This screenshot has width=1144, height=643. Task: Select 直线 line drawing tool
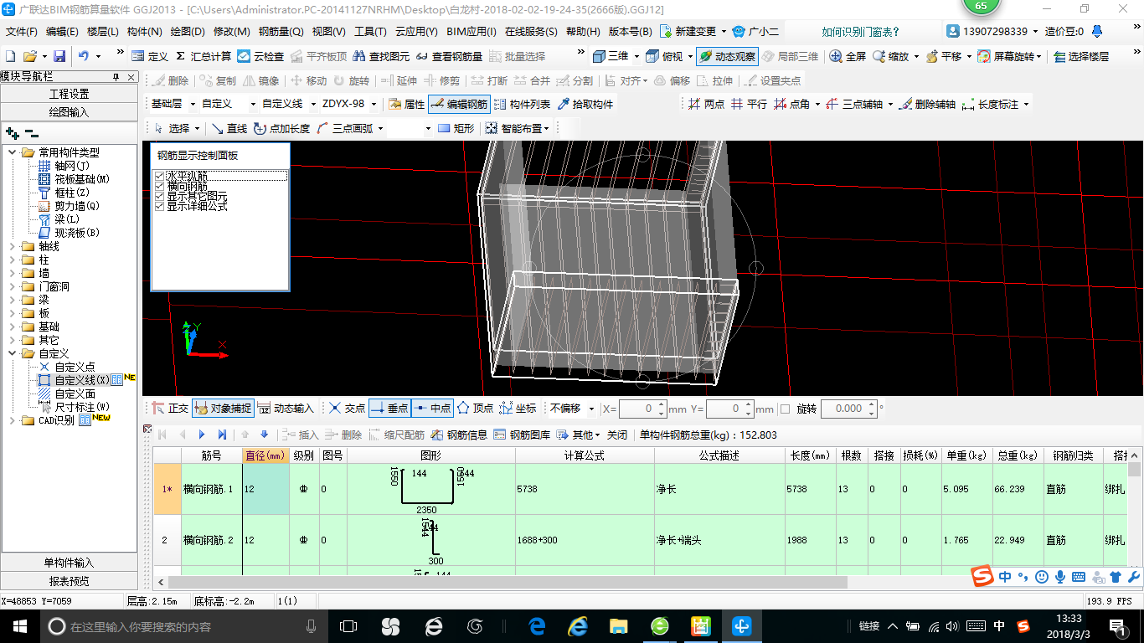229,128
